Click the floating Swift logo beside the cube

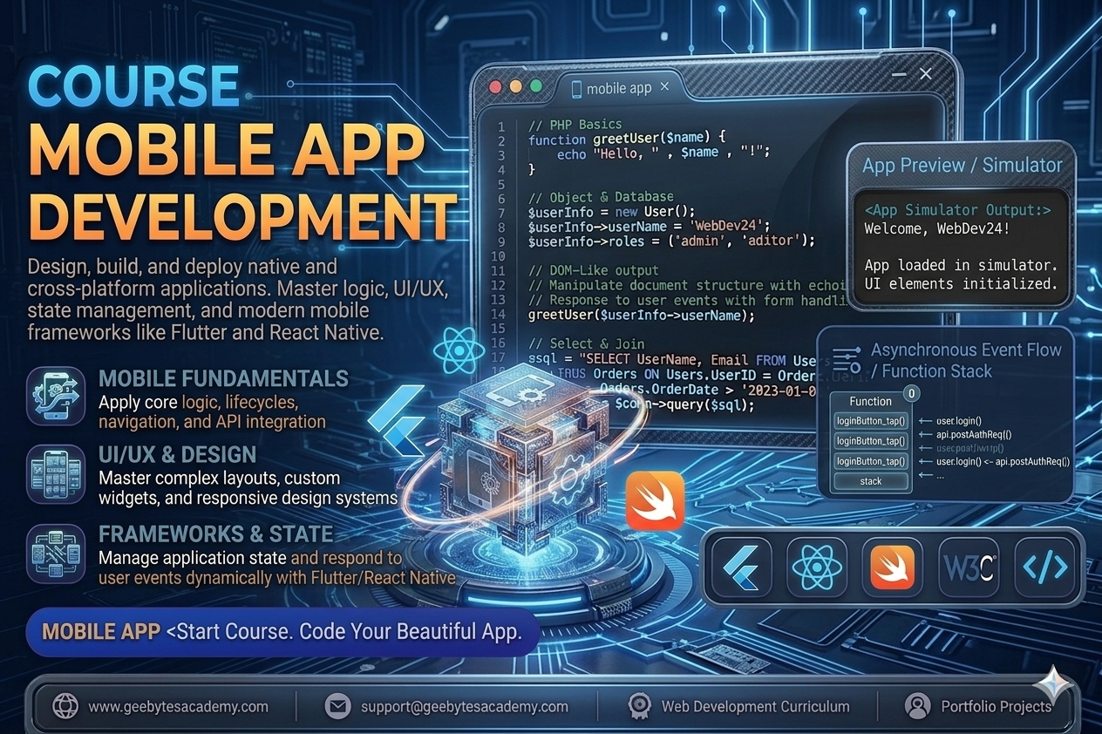tap(655, 501)
